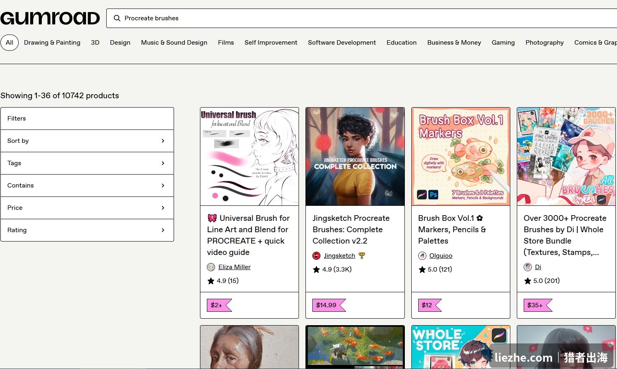Click the Filters panel header
Viewport: 617px width, 369px height.
point(87,119)
